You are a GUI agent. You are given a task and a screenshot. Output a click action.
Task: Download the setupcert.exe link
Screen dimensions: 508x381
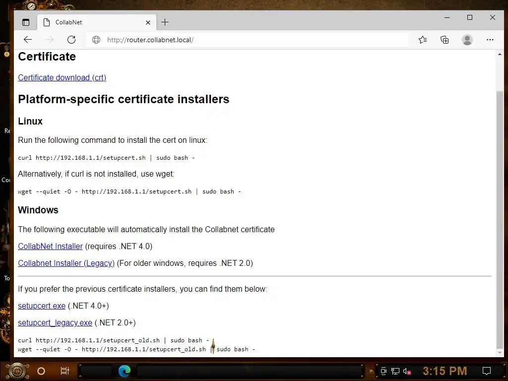tap(42, 306)
